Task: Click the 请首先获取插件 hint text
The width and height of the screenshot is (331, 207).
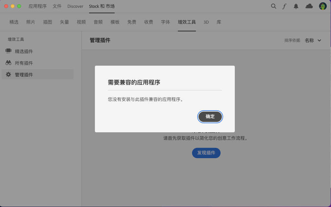Action: pyautogui.click(x=206, y=138)
